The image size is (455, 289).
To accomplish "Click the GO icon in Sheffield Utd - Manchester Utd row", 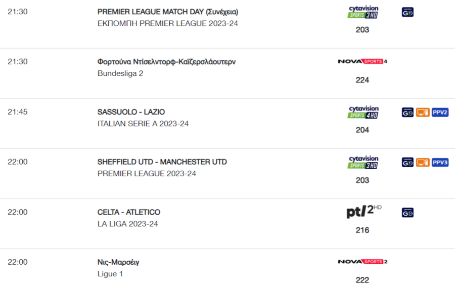I will click(407, 162).
